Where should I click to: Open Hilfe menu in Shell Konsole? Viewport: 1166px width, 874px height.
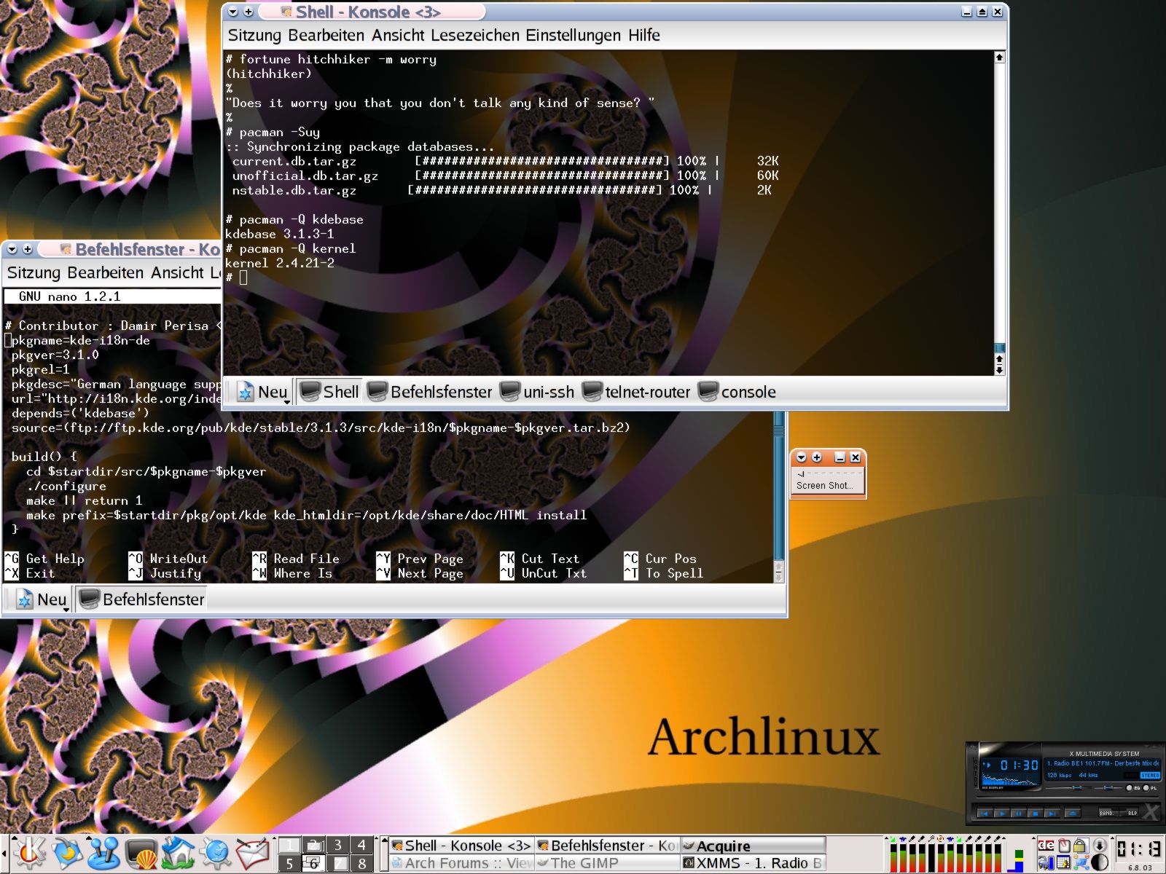pyautogui.click(x=644, y=35)
